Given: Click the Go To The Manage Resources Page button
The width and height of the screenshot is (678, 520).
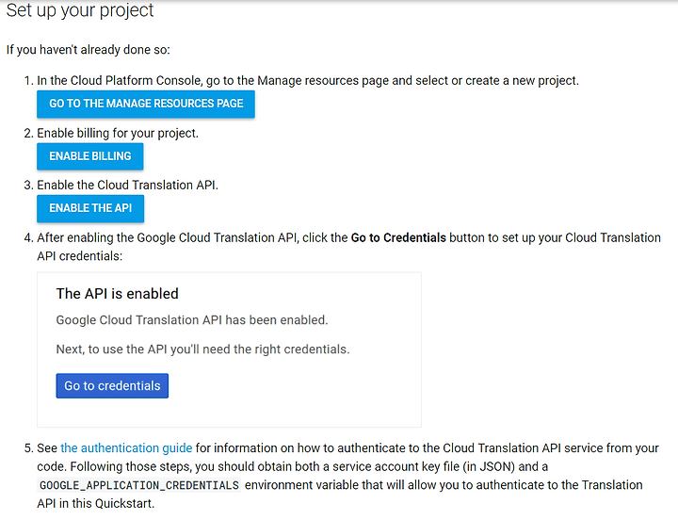Looking at the screenshot, I should pyautogui.click(x=146, y=104).
